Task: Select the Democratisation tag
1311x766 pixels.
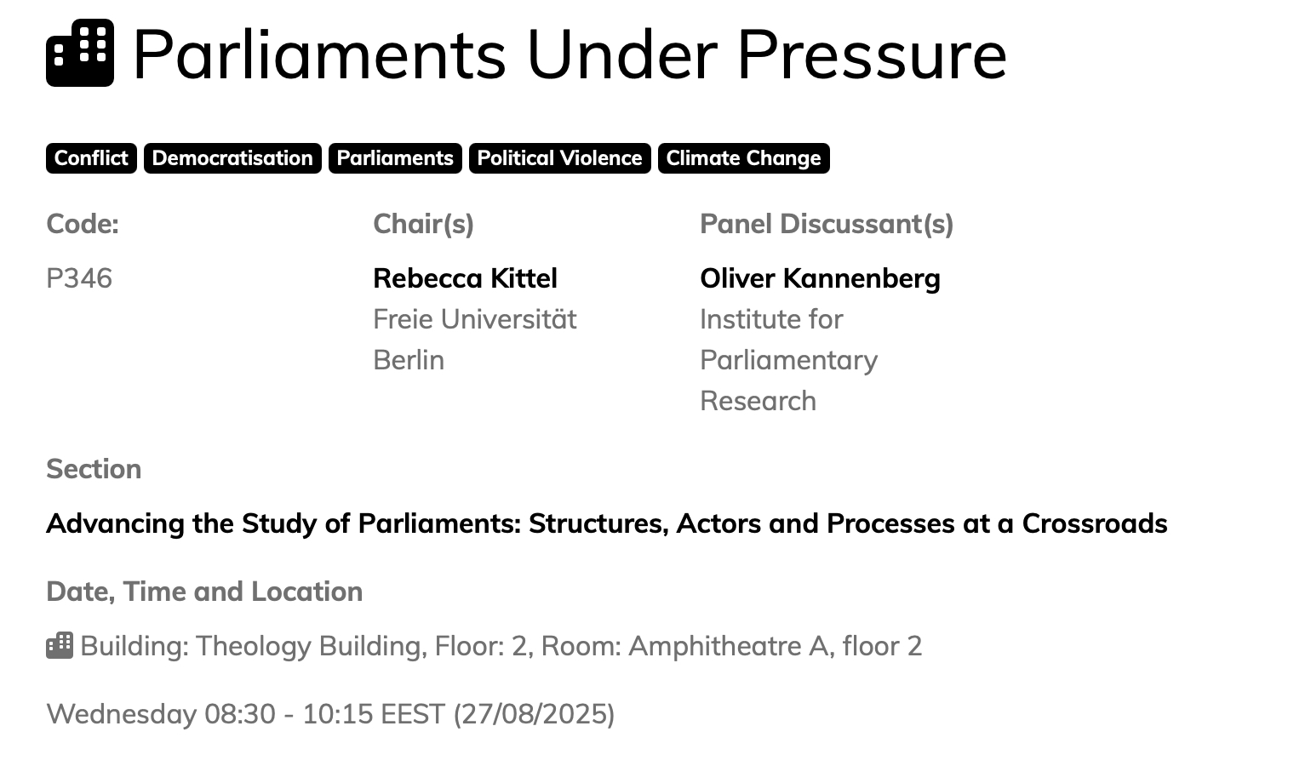Action: tap(232, 158)
